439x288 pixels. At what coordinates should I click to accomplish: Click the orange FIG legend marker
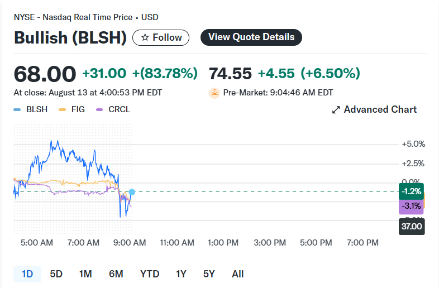(x=61, y=110)
